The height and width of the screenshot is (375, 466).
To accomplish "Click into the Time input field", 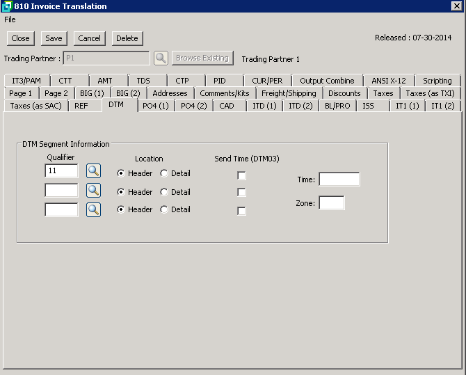I will [339, 179].
